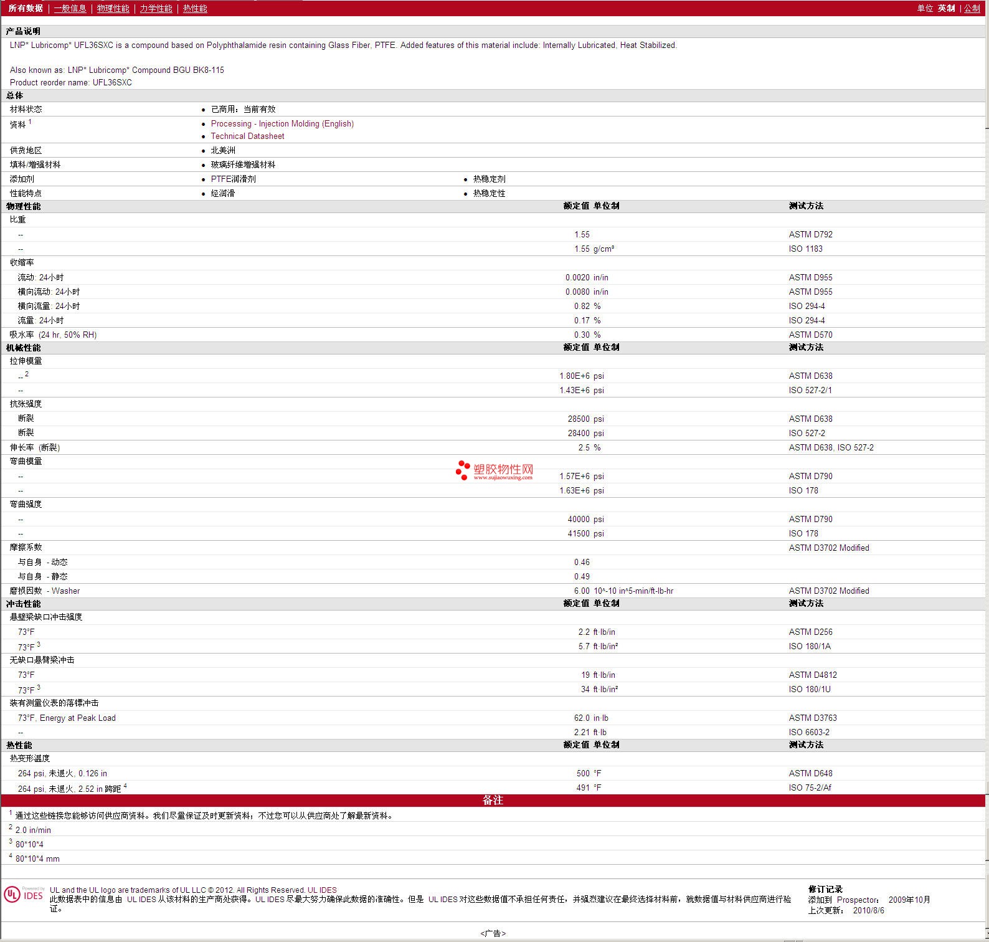Click 'ASTM D4812' test method

pos(813,675)
